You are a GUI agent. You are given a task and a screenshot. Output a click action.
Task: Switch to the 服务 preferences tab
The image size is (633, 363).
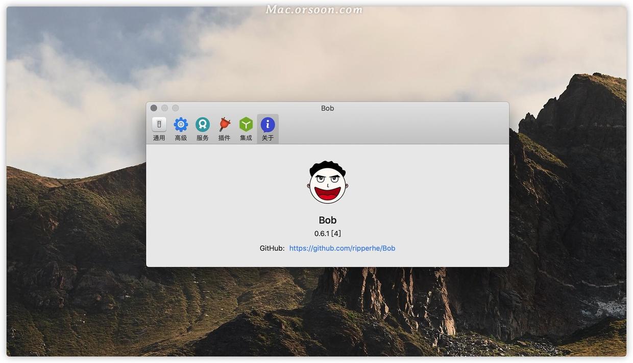(x=203, y=128)
